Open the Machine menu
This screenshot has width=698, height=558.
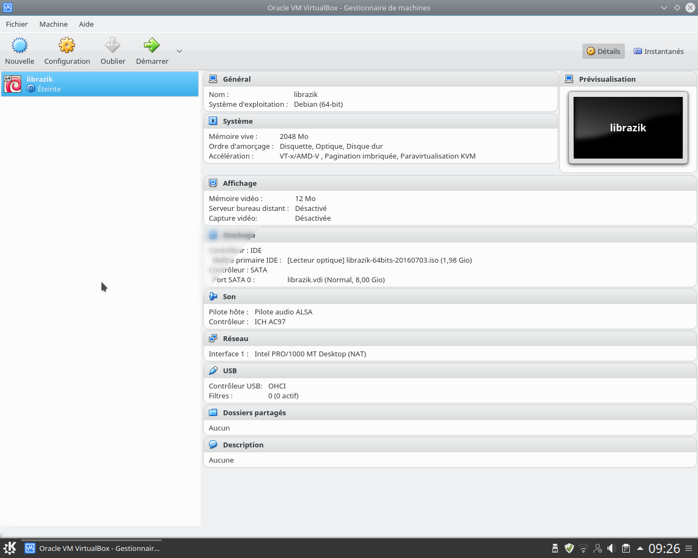[53, 24]
